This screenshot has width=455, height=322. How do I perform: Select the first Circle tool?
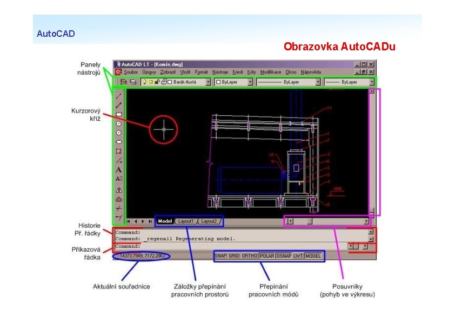pyautogui.click(x=119, y=123)
